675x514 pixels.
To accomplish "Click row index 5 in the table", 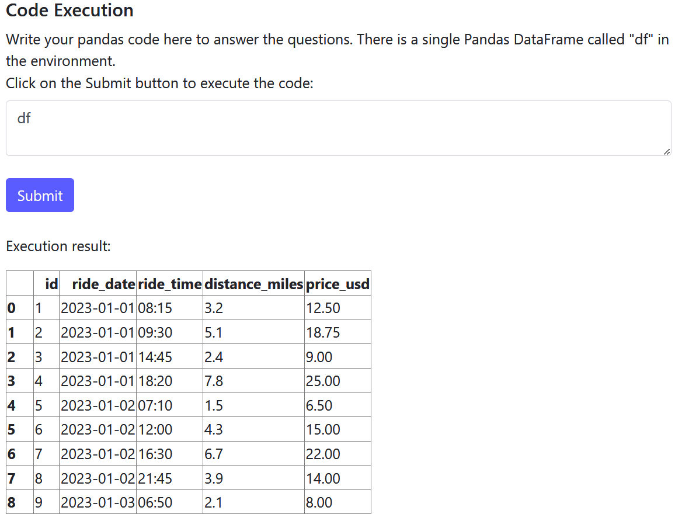I will (12, 430).
